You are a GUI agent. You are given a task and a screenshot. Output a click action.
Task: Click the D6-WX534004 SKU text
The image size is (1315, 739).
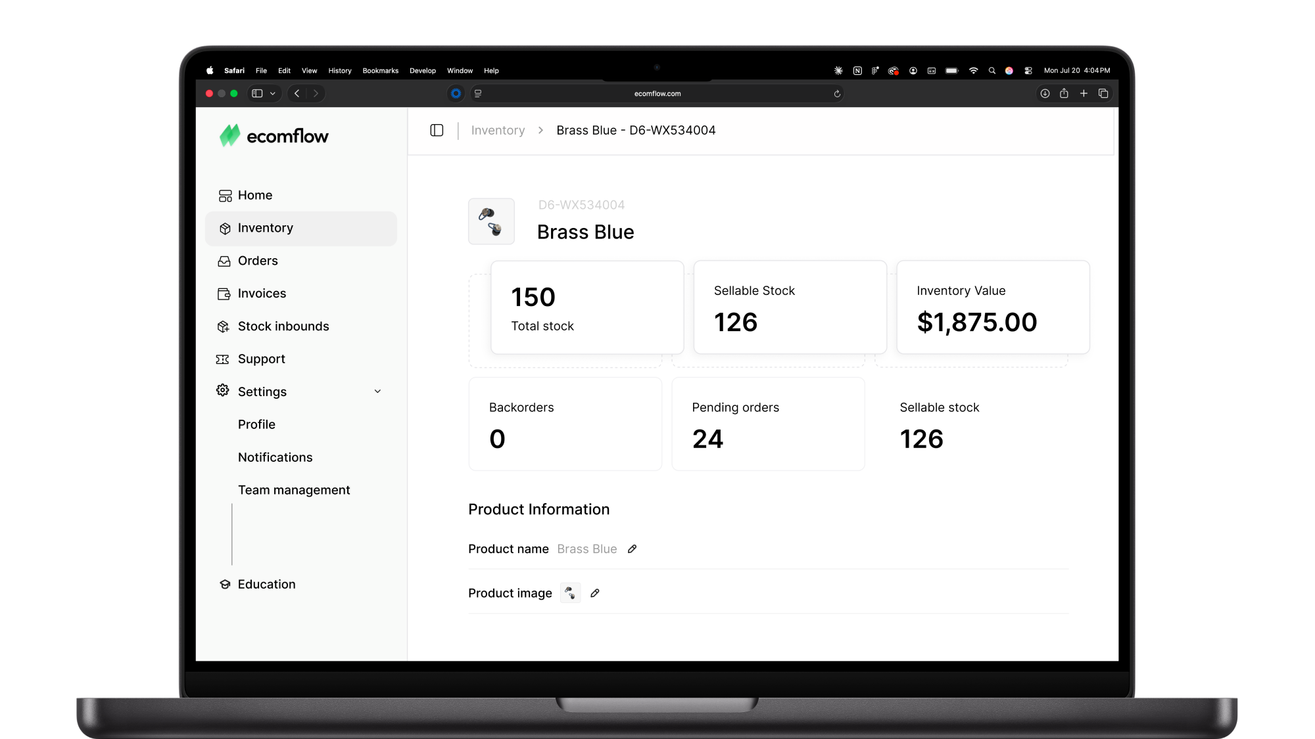(581, 205)
